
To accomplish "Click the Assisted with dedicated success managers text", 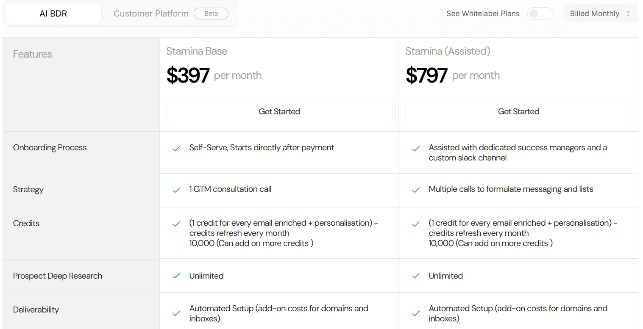I will (x=518, y=152).
